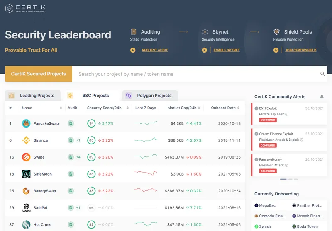
Task: Click the PancakeSwap bunny logo
Action: point(26,123)
